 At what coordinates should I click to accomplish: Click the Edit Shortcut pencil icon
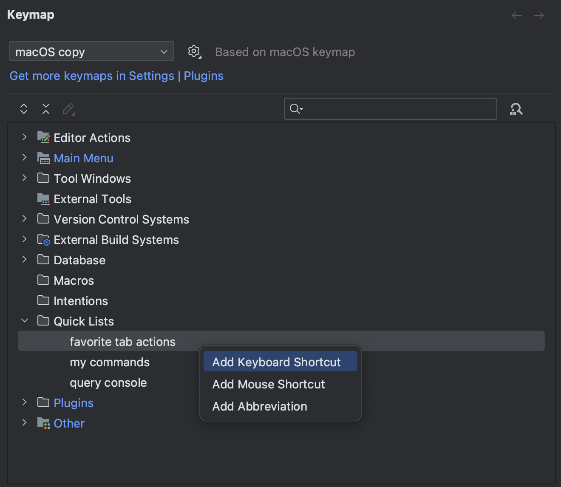pos(68,109)
